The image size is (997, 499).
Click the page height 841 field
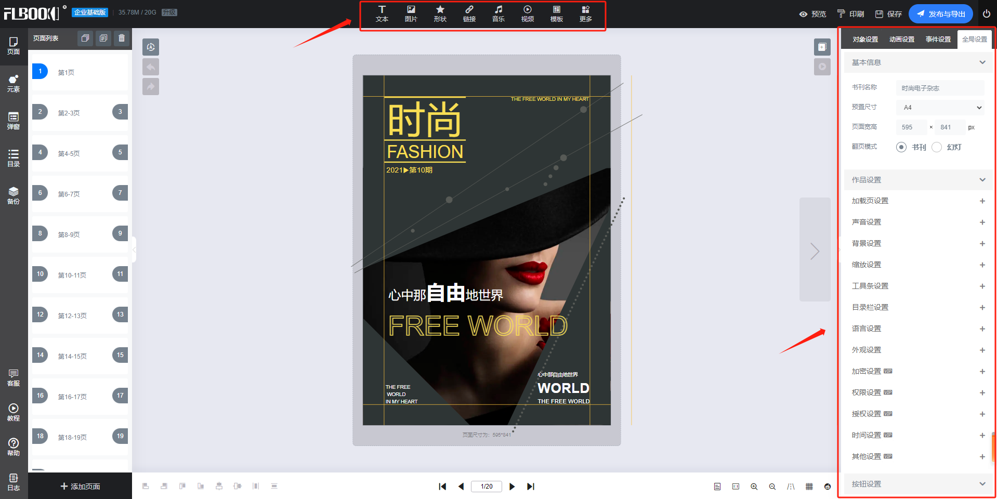click(950, 127)
